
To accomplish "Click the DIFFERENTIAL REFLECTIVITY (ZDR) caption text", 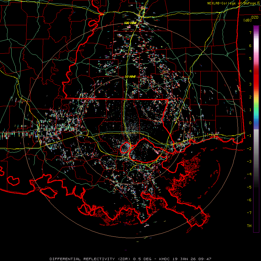I will click(x=90, y=259).
